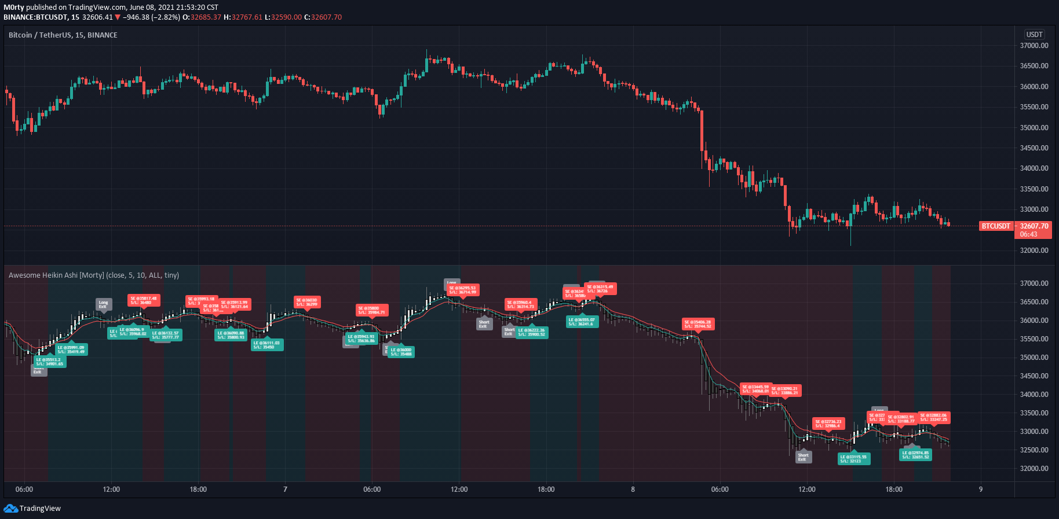Click 'Short Exit' label below the 'SE @36295.53' label
Image resolution: width=1059 pixels, height=519 pixels.
484,324
